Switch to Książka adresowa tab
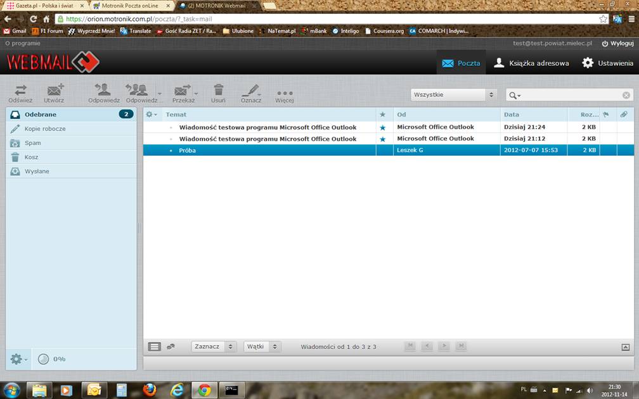The height and width of the screenshot is (399, 639). coord(531,63)
